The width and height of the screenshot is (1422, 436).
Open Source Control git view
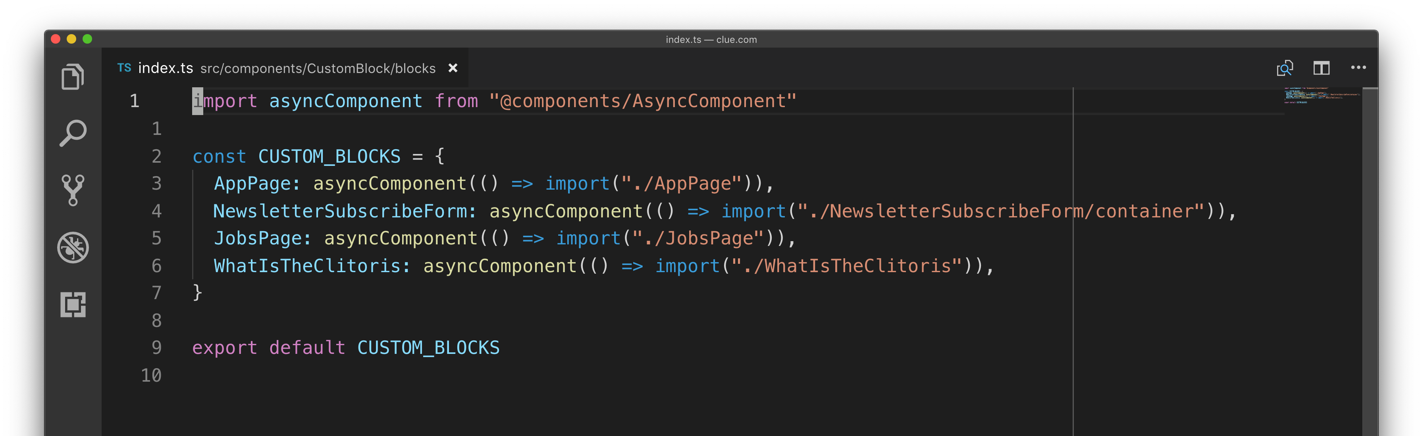pos(72,190)
